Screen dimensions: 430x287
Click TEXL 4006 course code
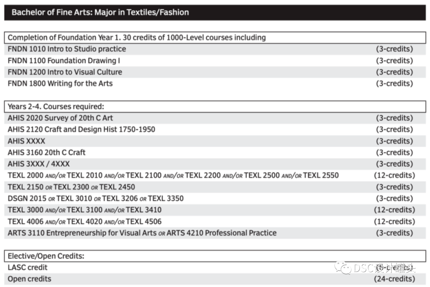tap(25, 221)
